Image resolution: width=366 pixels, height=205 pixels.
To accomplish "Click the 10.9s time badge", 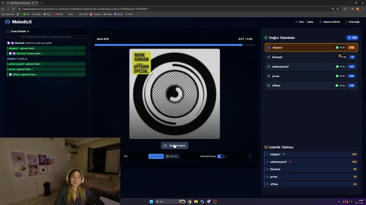I will (341, 48).
